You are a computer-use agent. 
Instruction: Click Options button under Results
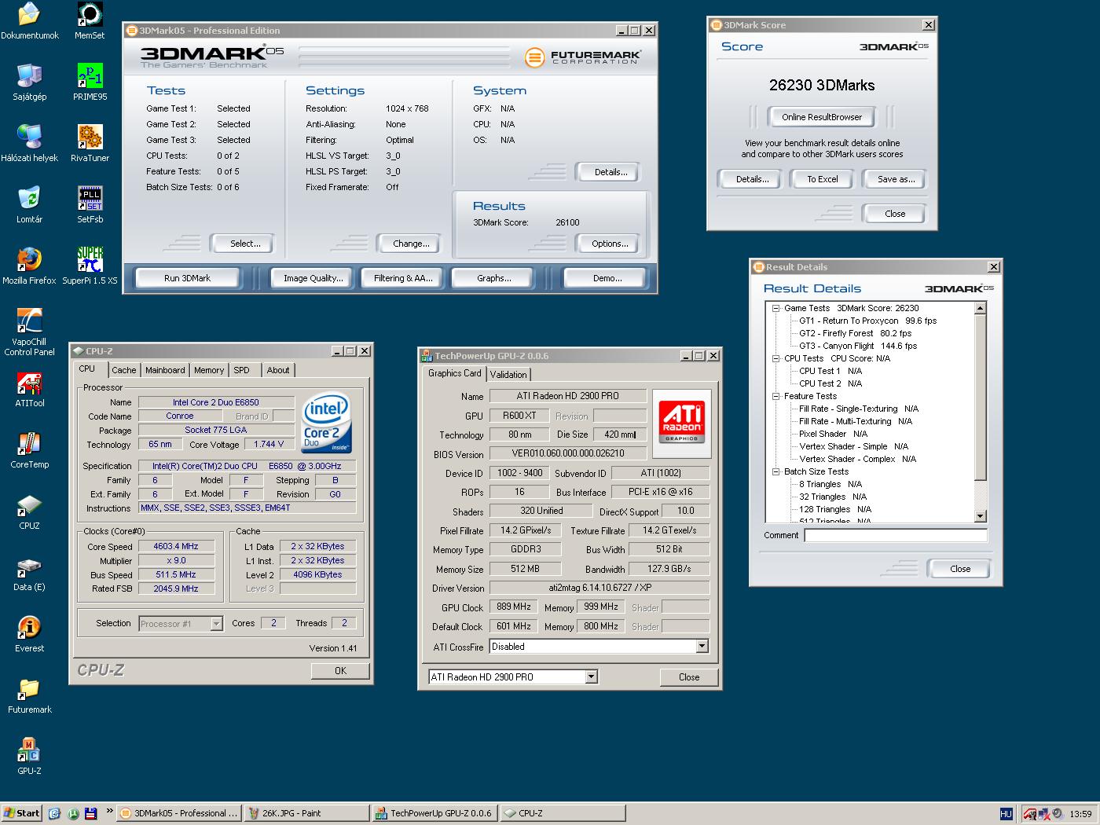click(610, 244)
